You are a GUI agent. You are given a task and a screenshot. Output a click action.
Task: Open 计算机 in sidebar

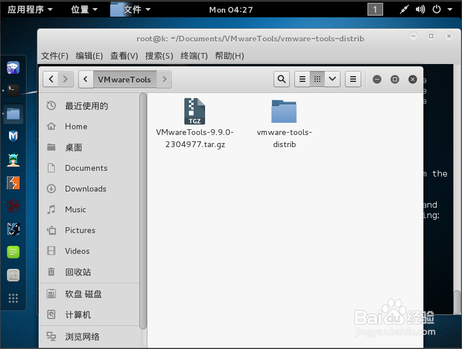tap(89, 315)
